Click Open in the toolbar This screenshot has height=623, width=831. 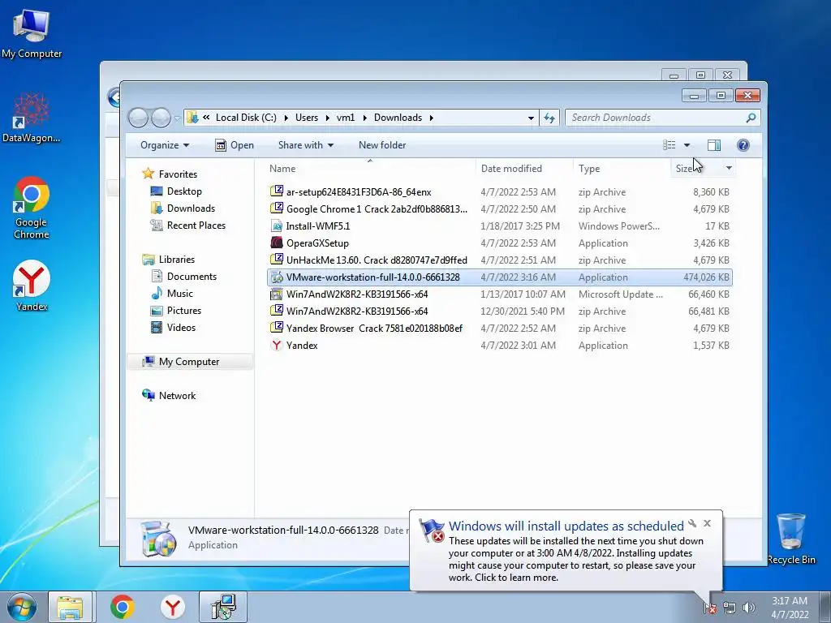[x=235, y=145]
